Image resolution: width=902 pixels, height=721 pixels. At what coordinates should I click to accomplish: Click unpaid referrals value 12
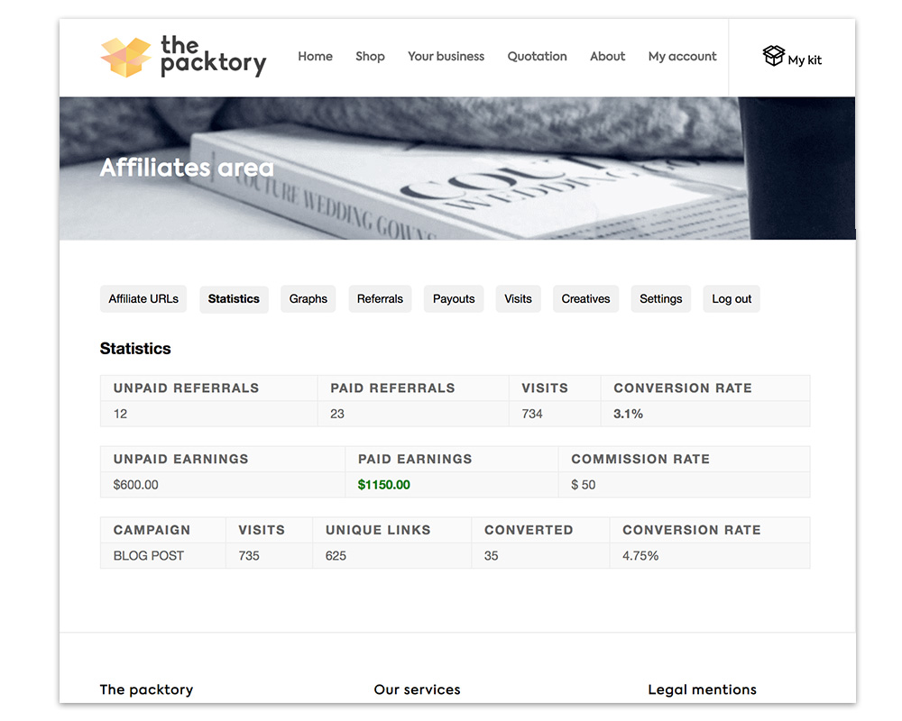coord(120,414)
